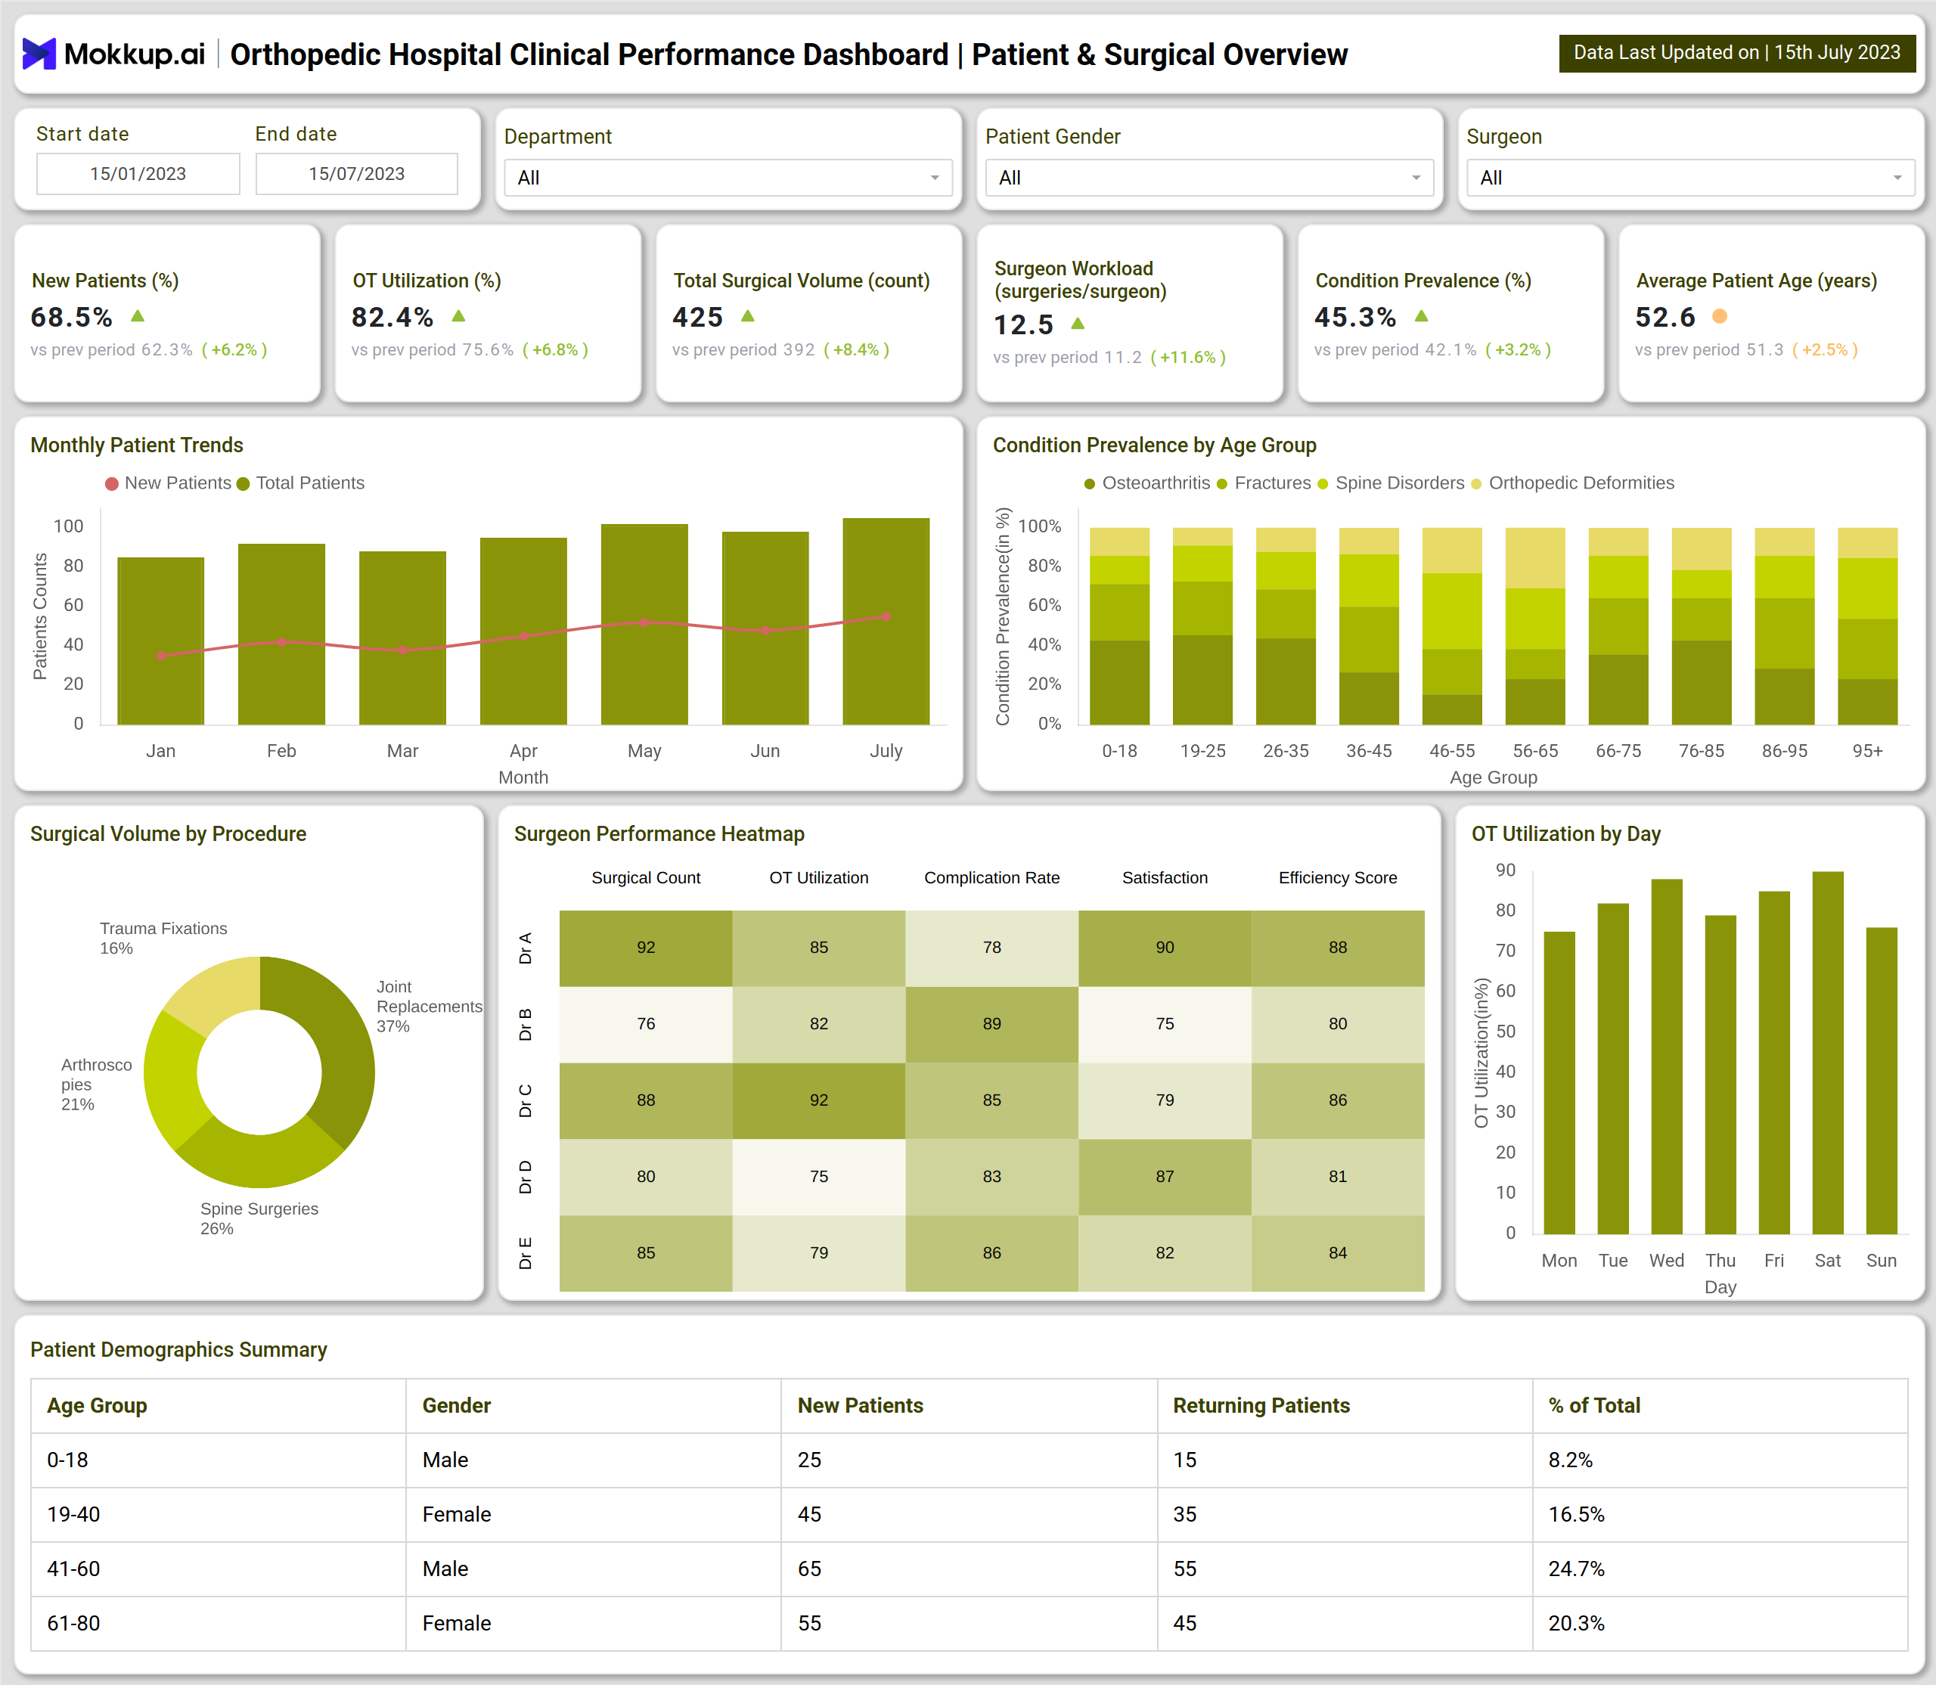The height and width of the screenshot is (1685, 1936).
Task: Toggle Orthopedic Deformities legend entry
Action: click(x=1572, y=483)
